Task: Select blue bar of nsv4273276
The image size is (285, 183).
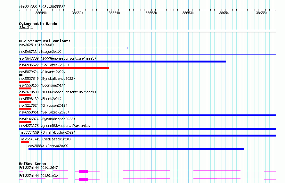Action: tap(147, 129)
